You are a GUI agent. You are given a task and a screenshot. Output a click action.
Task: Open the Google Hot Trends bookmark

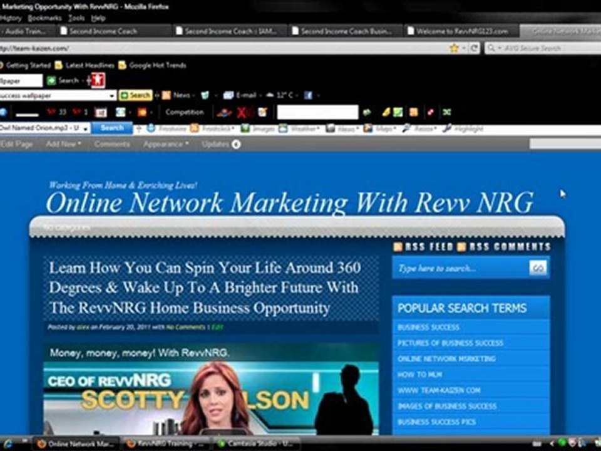[152, 65]
